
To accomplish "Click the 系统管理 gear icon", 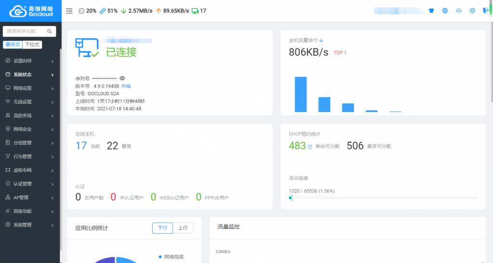I will 8,225.
